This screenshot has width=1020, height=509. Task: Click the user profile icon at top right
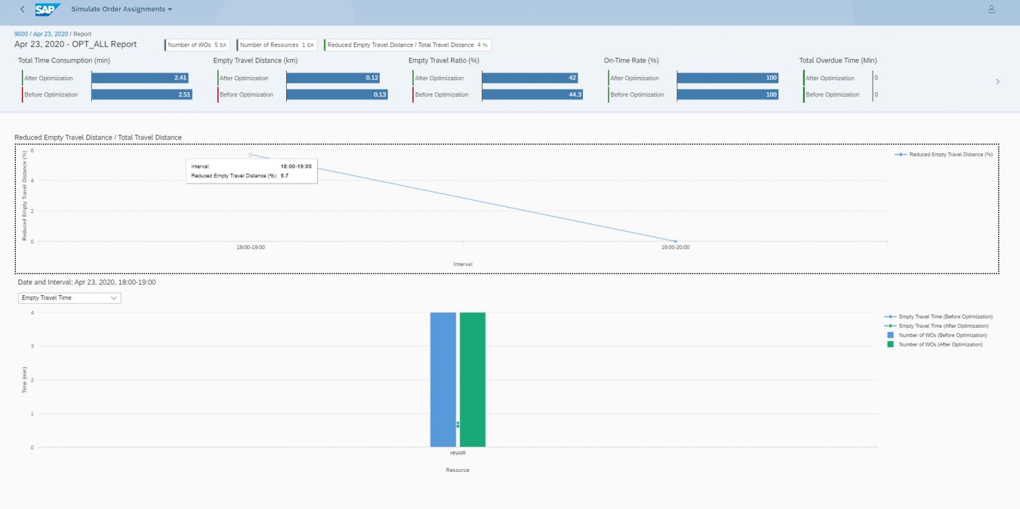[991, 9]
